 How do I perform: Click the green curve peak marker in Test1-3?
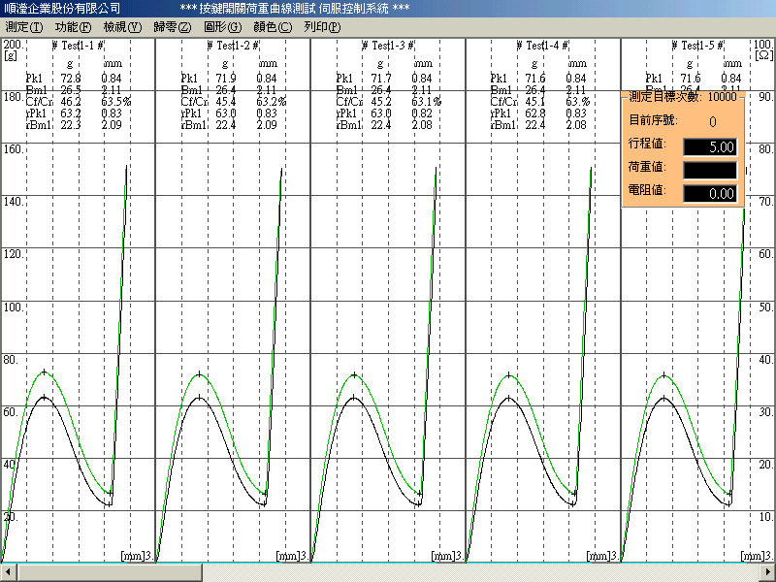point(354,375)
